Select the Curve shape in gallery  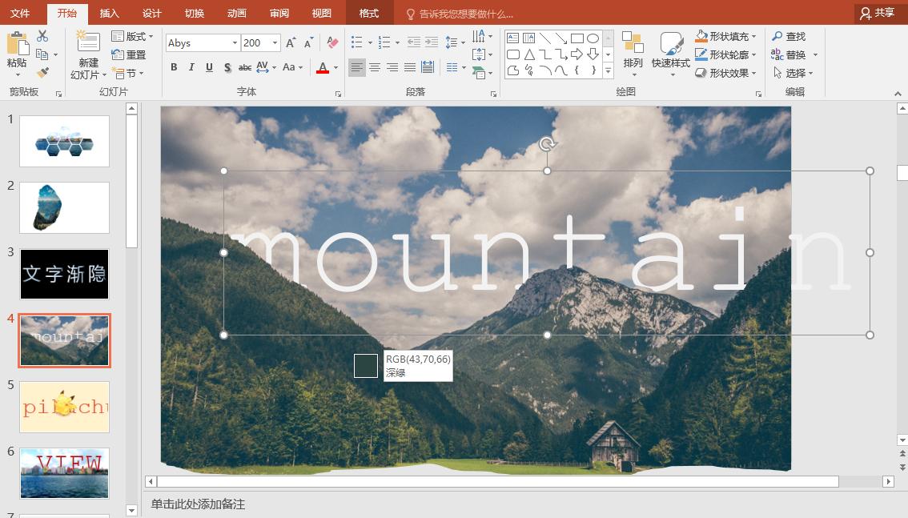560,70
